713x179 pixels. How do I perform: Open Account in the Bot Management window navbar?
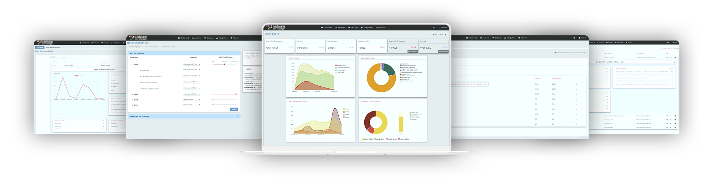235,38
